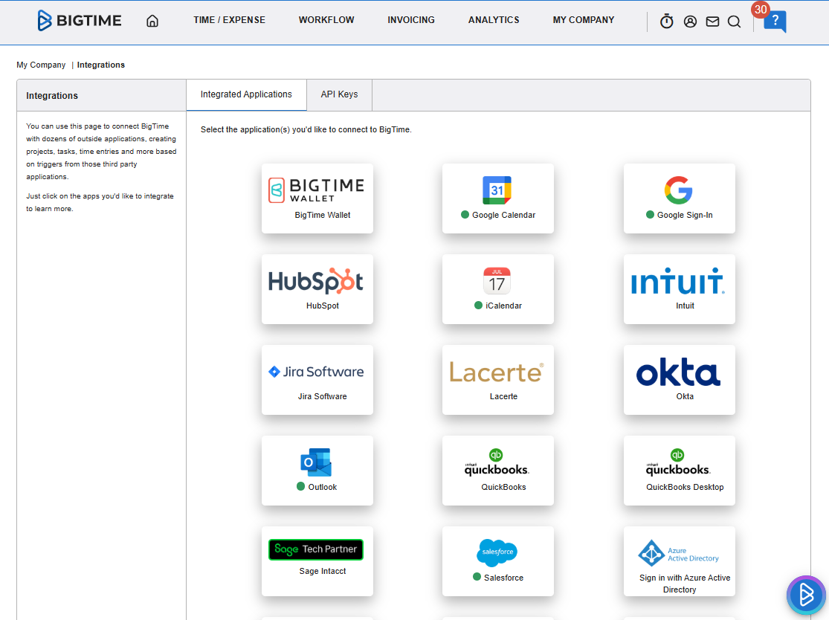Viewport: 829px width, 620px height.
Task: Open help chat with 30 notifications
Action: pos(775,21)
